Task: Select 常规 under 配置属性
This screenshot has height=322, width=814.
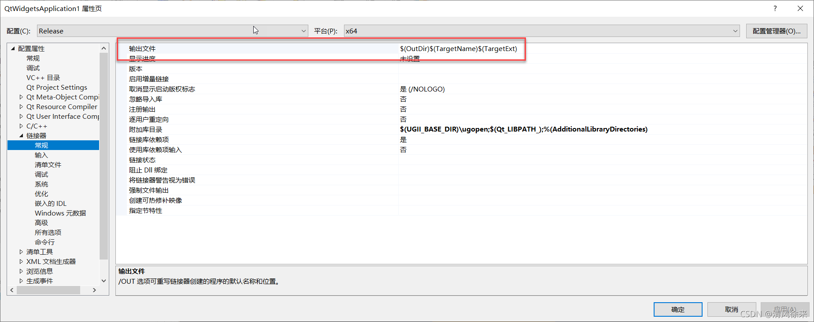Action: pos(33,58)
